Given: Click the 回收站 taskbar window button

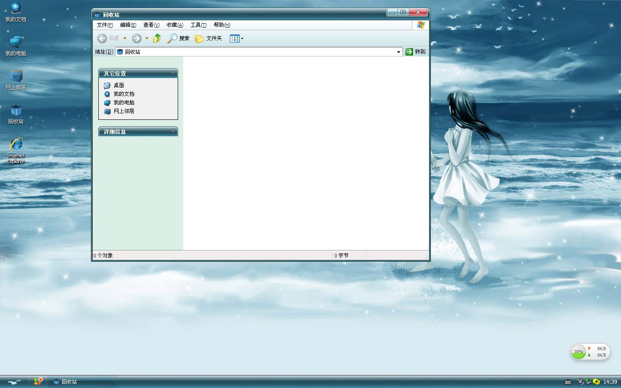Looking at the screenshot, I should pos(82,382).
